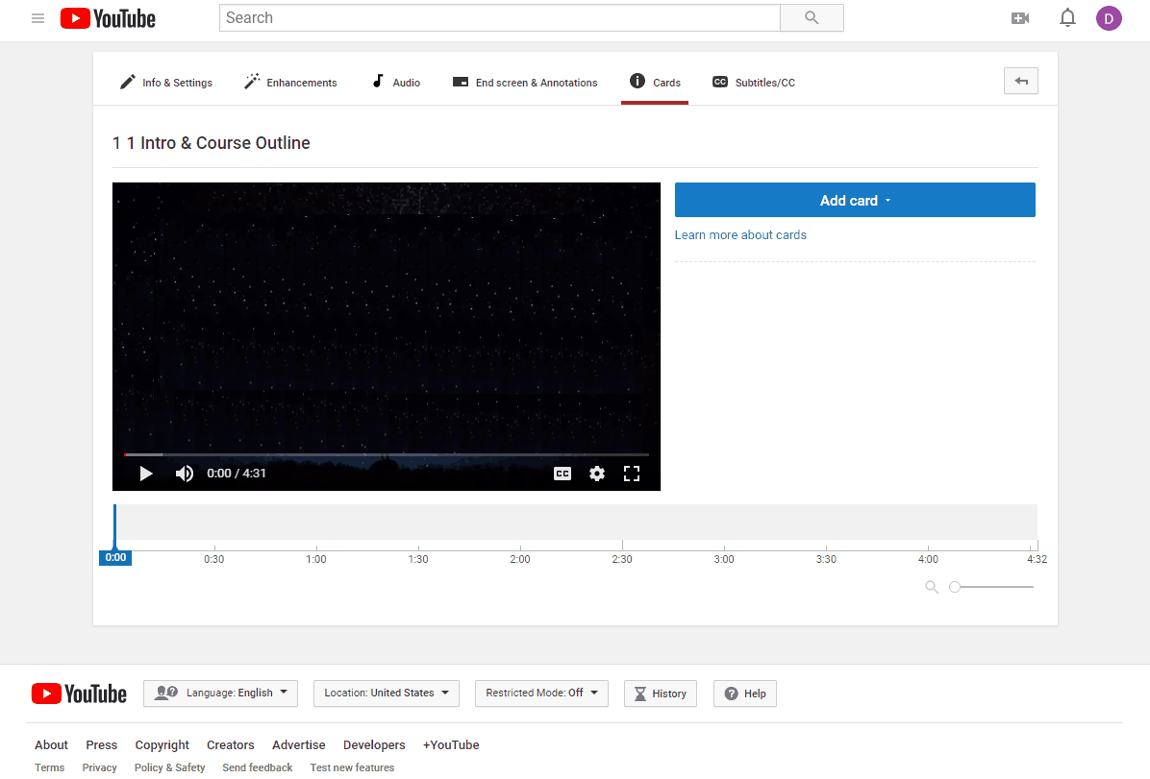Toggle closed captions in the player
Image resolution: width=1150 pixels, height=779 pixels.
pos(562,474)
